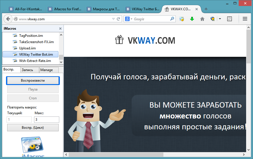Click the globe toolbar icon
The height and width of the screenshot is (159, 253).
[x=212, y=19]
